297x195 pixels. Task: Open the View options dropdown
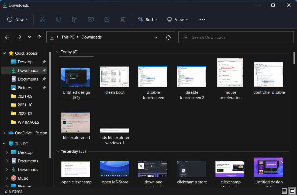point(177,19)
